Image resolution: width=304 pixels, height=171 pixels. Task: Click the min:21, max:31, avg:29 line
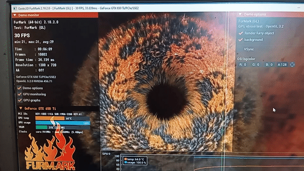click(34, 42)
